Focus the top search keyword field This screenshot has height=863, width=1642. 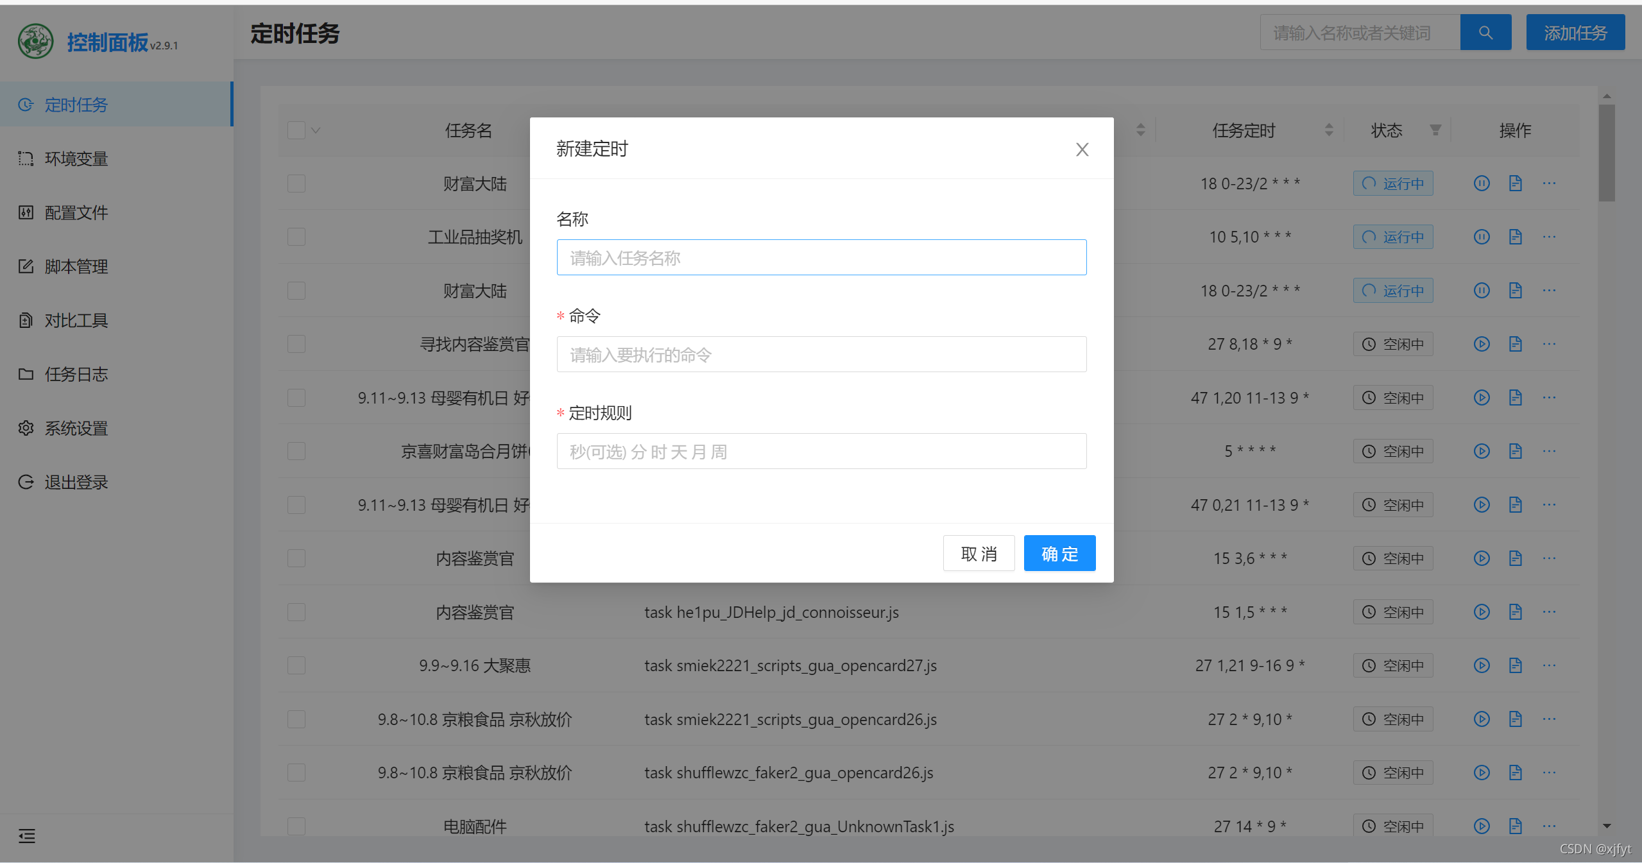coord(1360,33)
